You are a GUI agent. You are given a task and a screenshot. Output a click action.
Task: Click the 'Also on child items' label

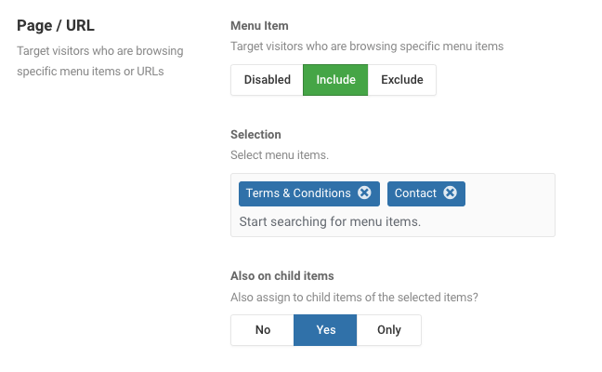[282, 276]
